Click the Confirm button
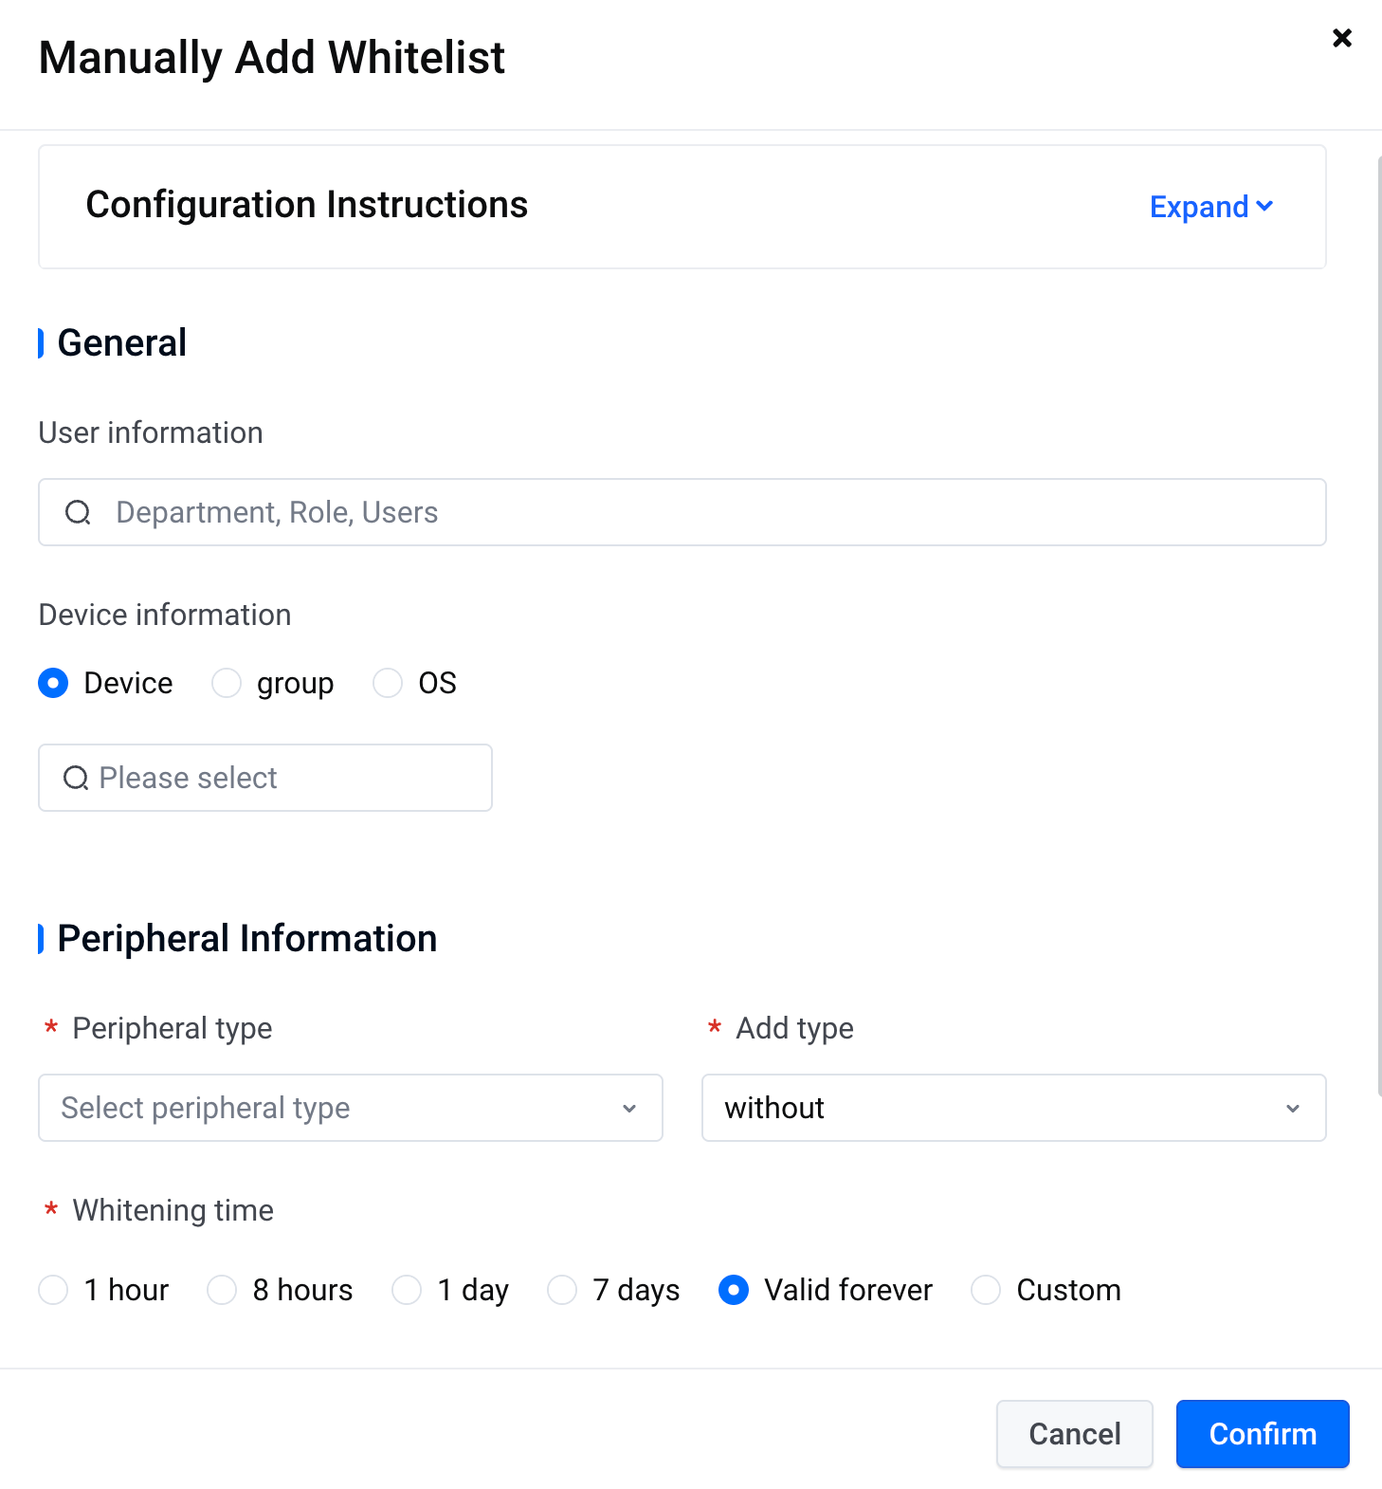The image size is (1382, 1489). pos(1263,1434)
